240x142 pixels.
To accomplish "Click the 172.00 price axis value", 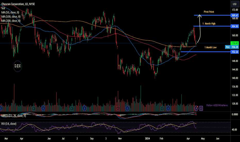I will 235,10.
